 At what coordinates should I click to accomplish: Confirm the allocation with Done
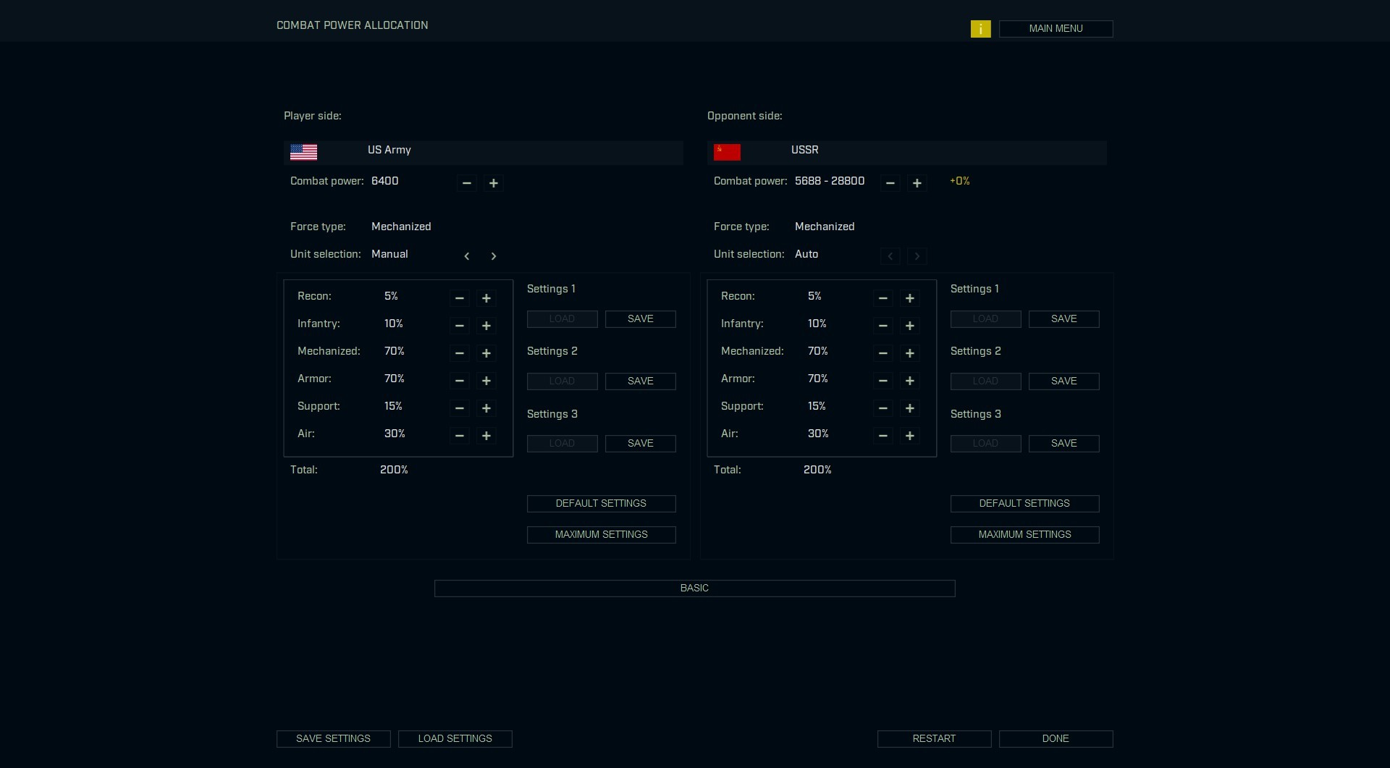(1056, 739)
